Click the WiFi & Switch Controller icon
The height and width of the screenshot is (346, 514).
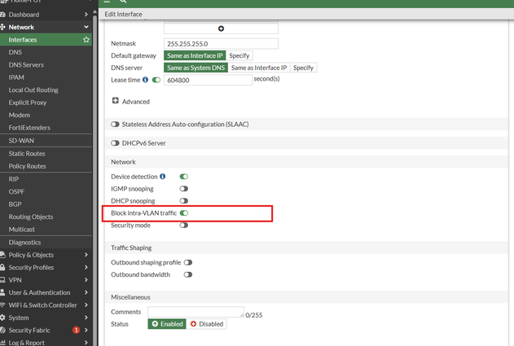(x=2, y=304)
